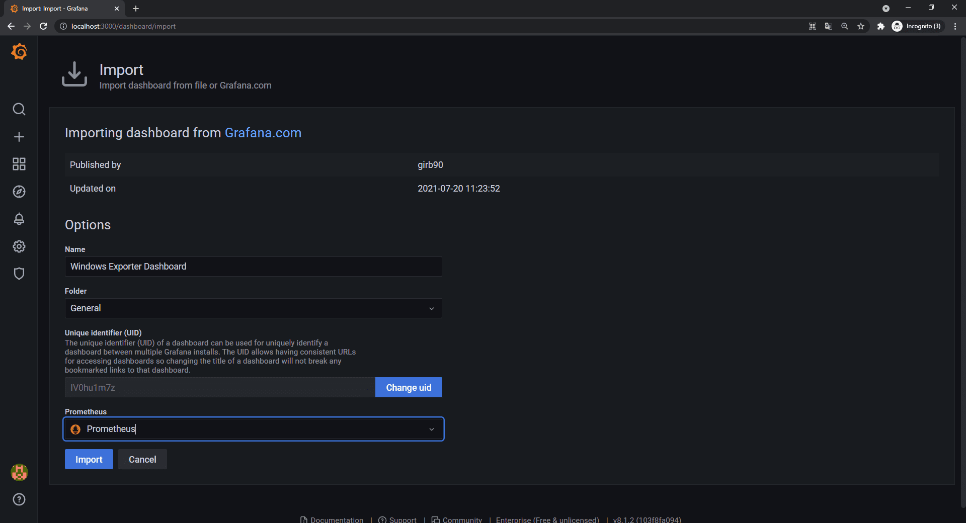This screenshot has height=523, width=966.
Task: Follow the Grafana.com link
Action: (x=263, y=133)
